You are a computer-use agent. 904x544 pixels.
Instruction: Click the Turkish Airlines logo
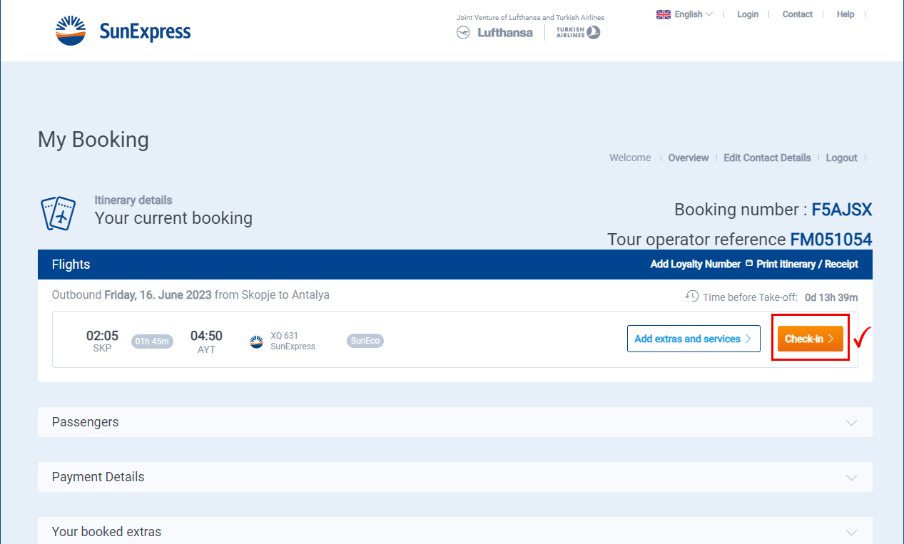[x=578, y=33]
